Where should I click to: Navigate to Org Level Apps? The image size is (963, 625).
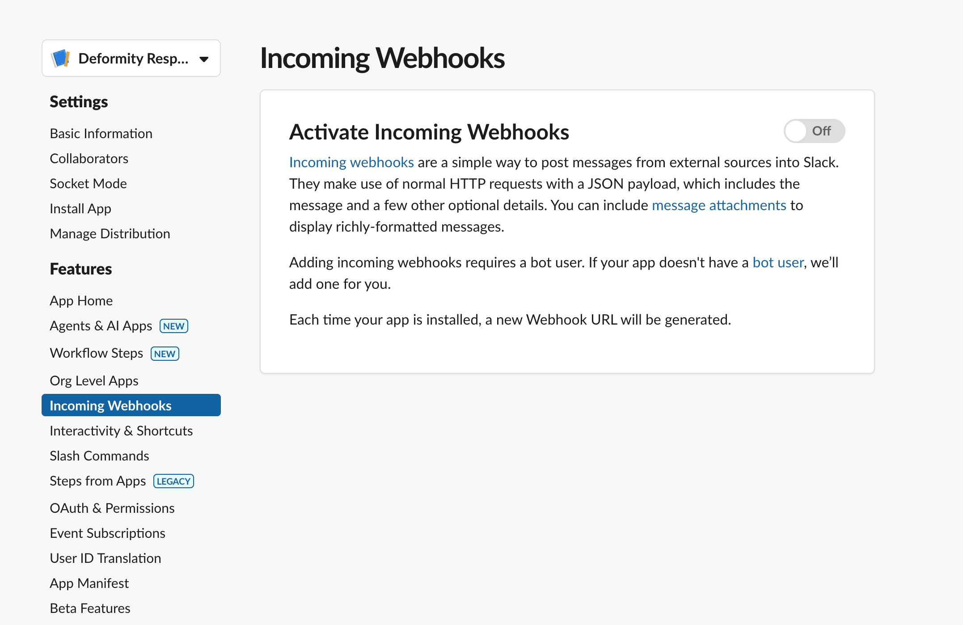93,380
